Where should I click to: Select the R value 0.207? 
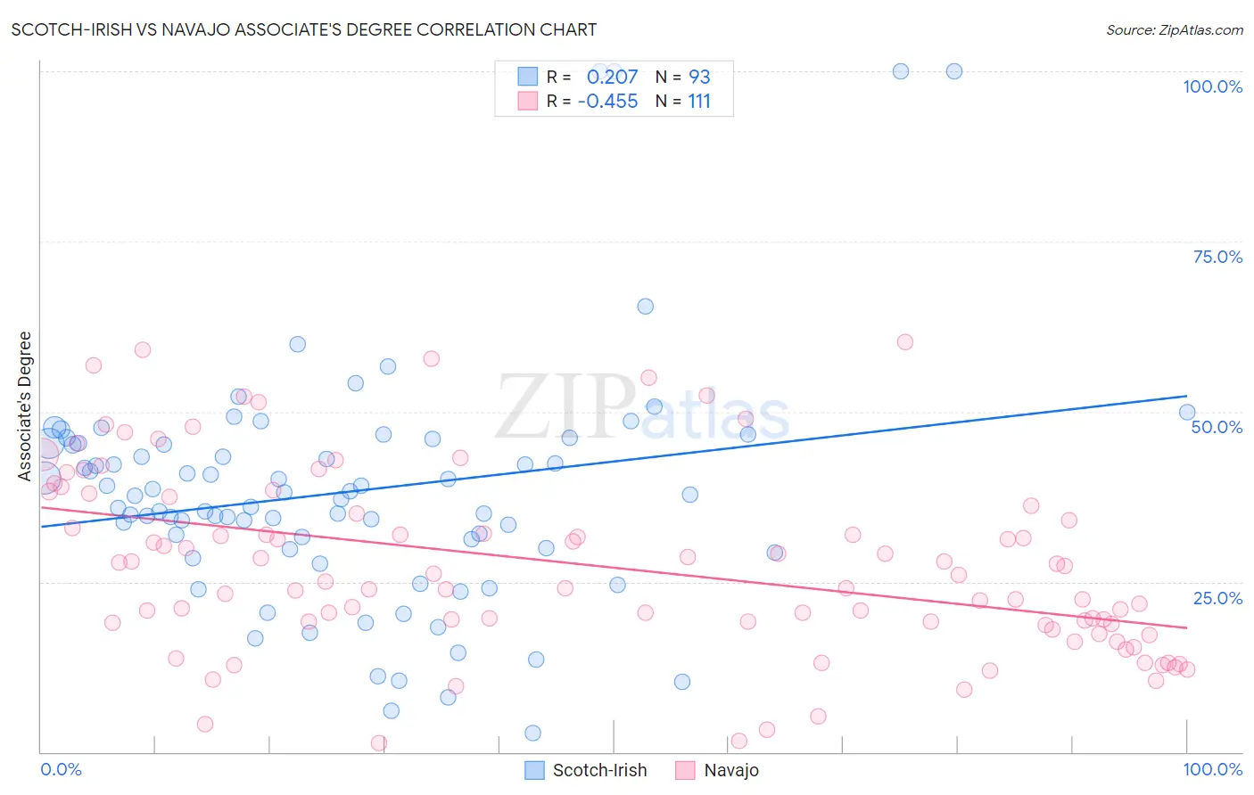[x=612, y=77]
